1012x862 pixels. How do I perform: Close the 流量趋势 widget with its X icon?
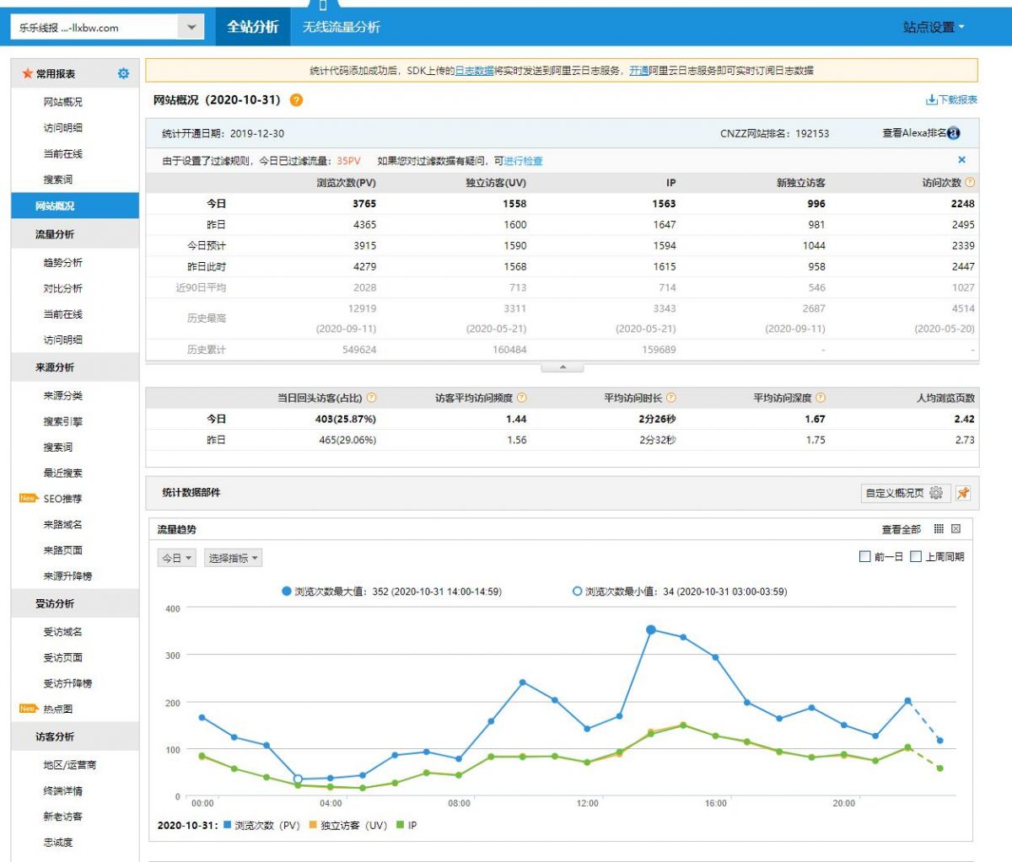click(x=955, y=529)
